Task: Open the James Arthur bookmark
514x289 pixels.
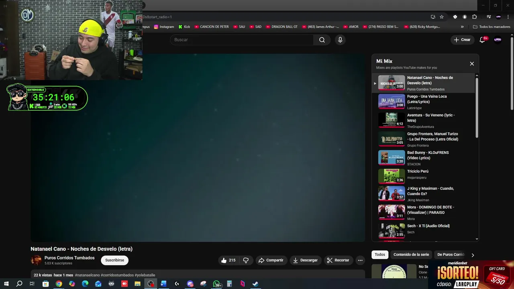Action: pyautogui.click(x=320, y=27)
